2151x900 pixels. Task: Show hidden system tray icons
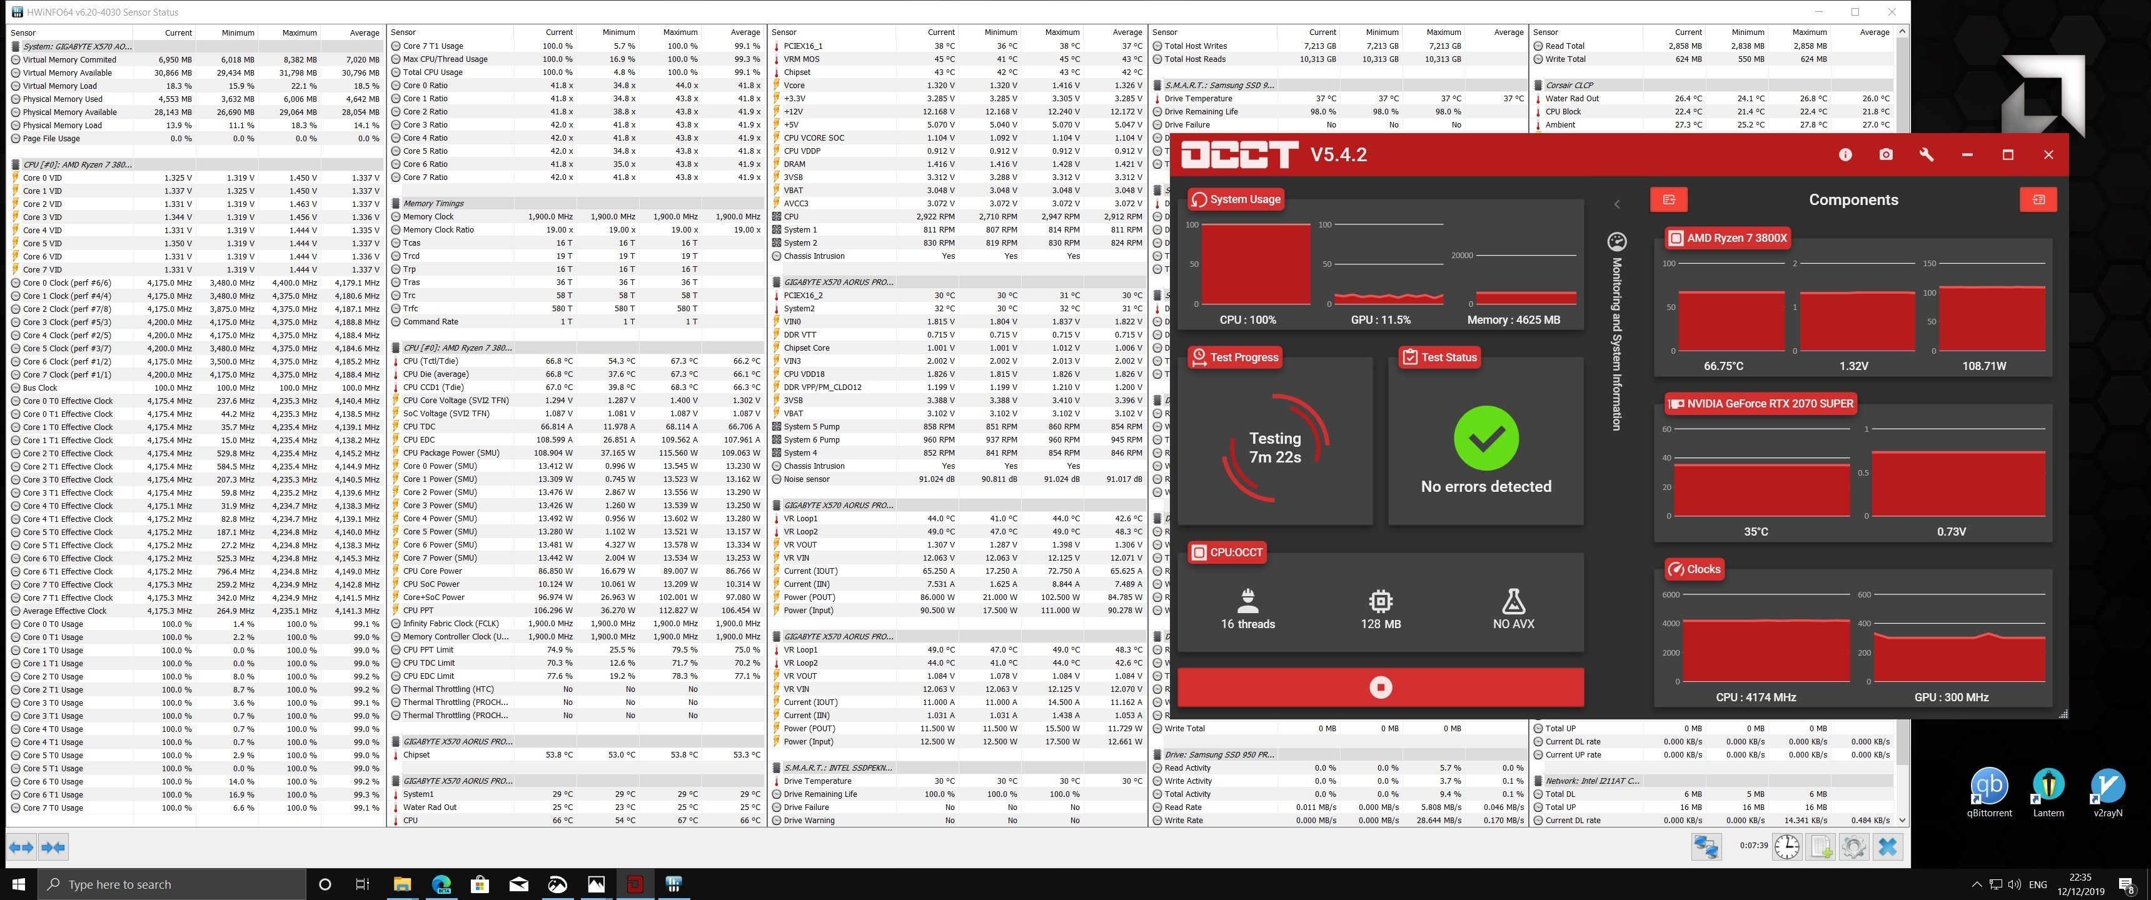[x=1976, y=884]
